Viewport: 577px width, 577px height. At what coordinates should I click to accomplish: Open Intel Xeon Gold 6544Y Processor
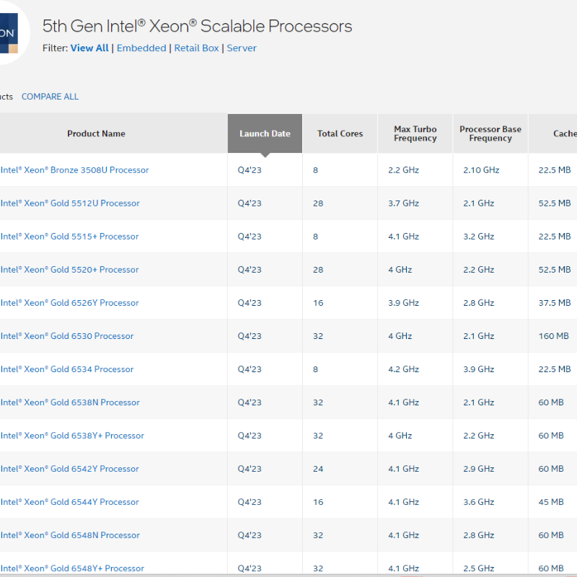[69, 502]
